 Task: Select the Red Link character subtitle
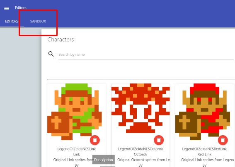tap(204, 154)
